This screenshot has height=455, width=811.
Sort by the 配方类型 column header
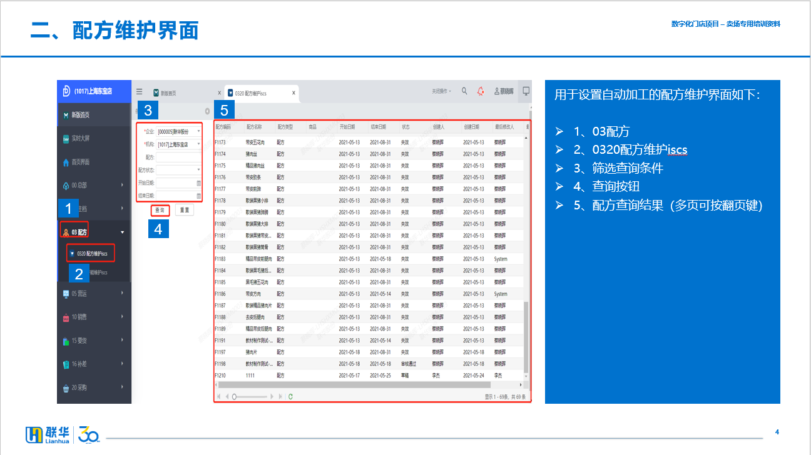pyautogui.click(x=291, y=127)
